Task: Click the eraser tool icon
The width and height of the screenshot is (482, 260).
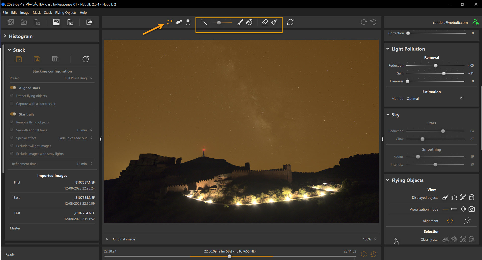Action: click(x=265, y=22)
